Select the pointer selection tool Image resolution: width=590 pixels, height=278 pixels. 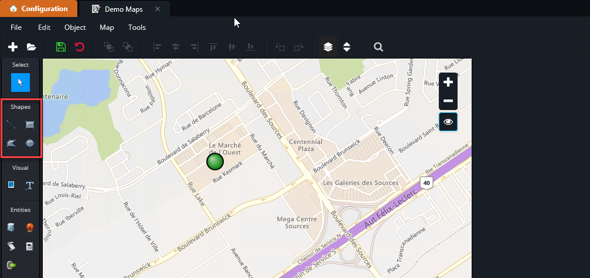[x=21, y=83]
